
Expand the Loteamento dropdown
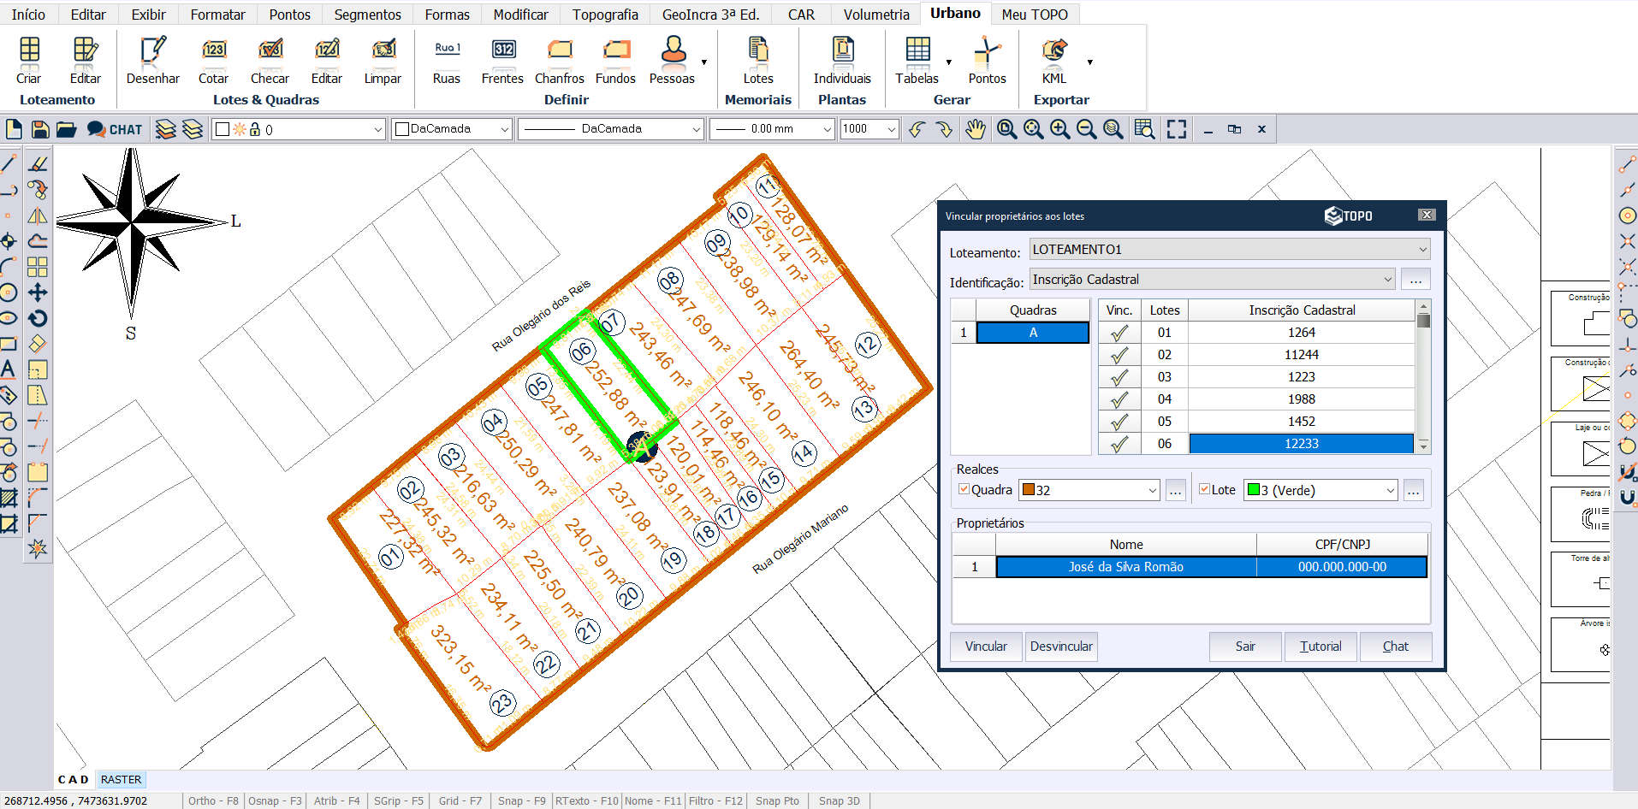point(1422,250)
